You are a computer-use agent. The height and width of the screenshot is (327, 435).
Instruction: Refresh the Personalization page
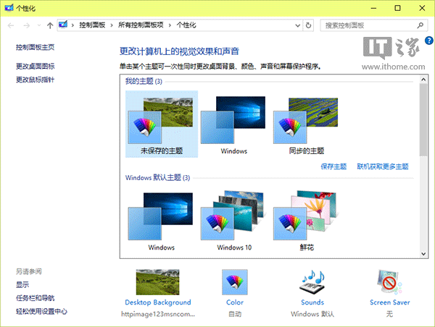308,26
